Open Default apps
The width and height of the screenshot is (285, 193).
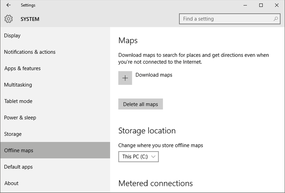coord(55,167)
